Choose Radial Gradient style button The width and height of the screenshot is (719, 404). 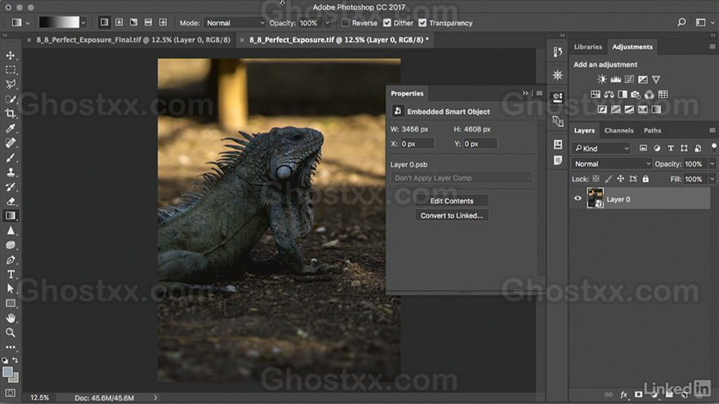(118, 23)
